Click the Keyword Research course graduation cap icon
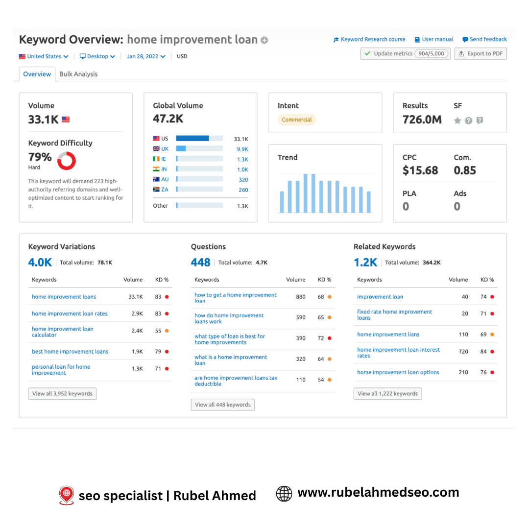529x529 pixels. 336,39
